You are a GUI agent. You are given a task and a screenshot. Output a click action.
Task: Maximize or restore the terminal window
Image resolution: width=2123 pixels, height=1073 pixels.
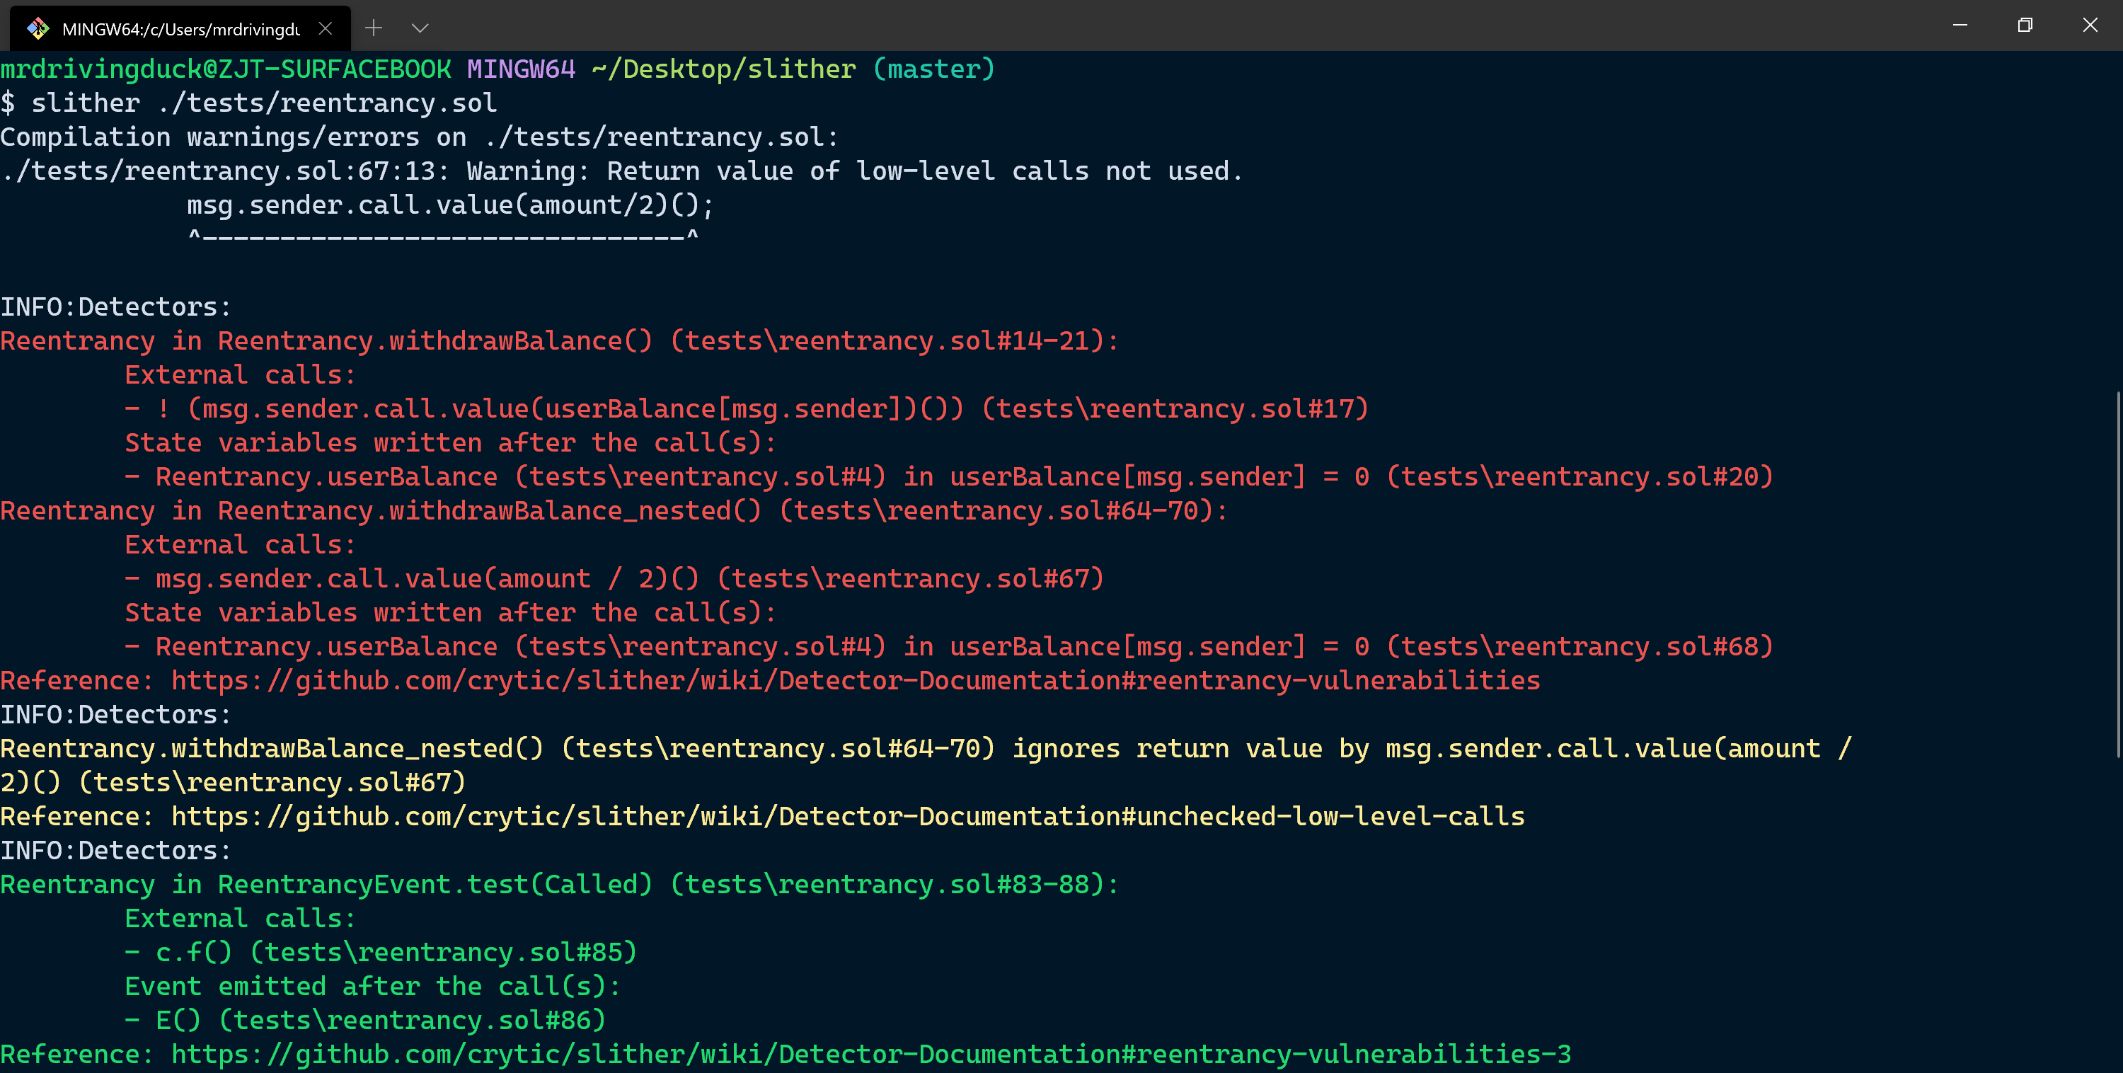click(2025, 25)
